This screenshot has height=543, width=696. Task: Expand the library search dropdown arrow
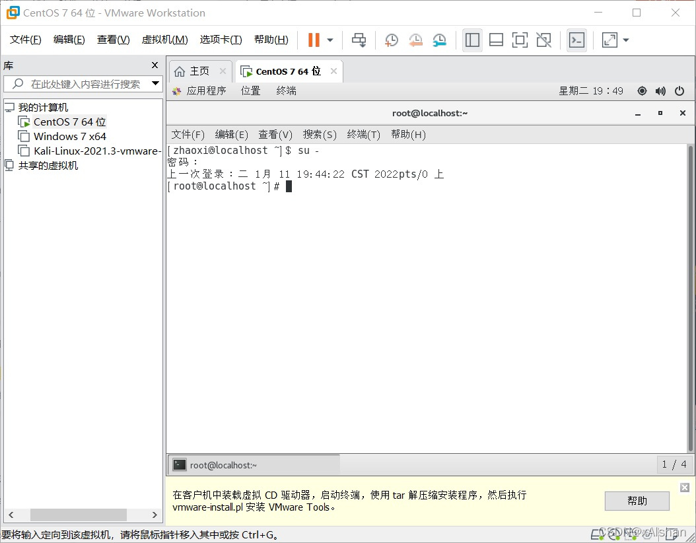click(x=155, y=83)
